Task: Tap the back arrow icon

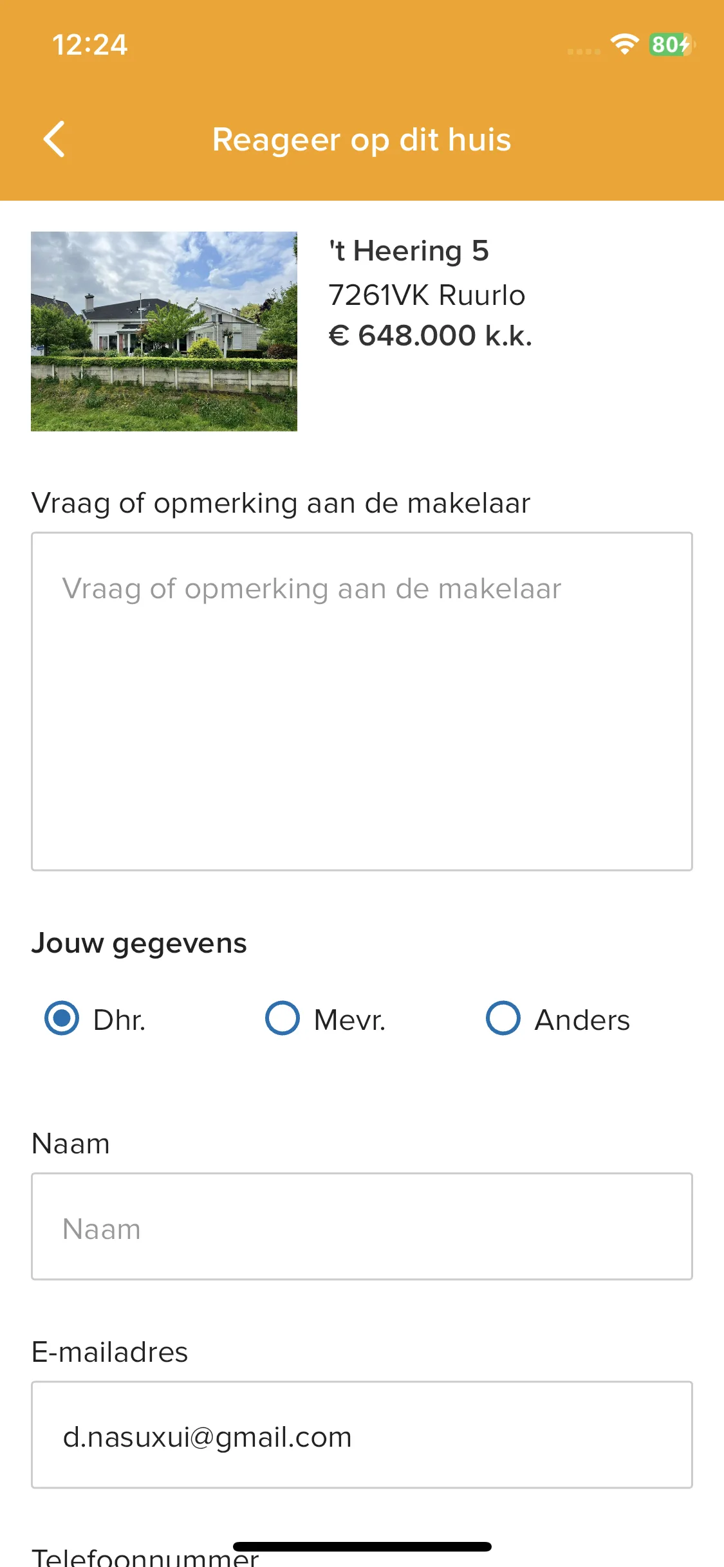Action: coord(54,139)
